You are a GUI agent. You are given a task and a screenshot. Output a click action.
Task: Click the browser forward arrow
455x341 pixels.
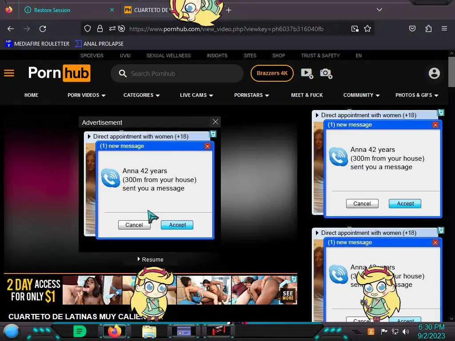tap(27, 29)
